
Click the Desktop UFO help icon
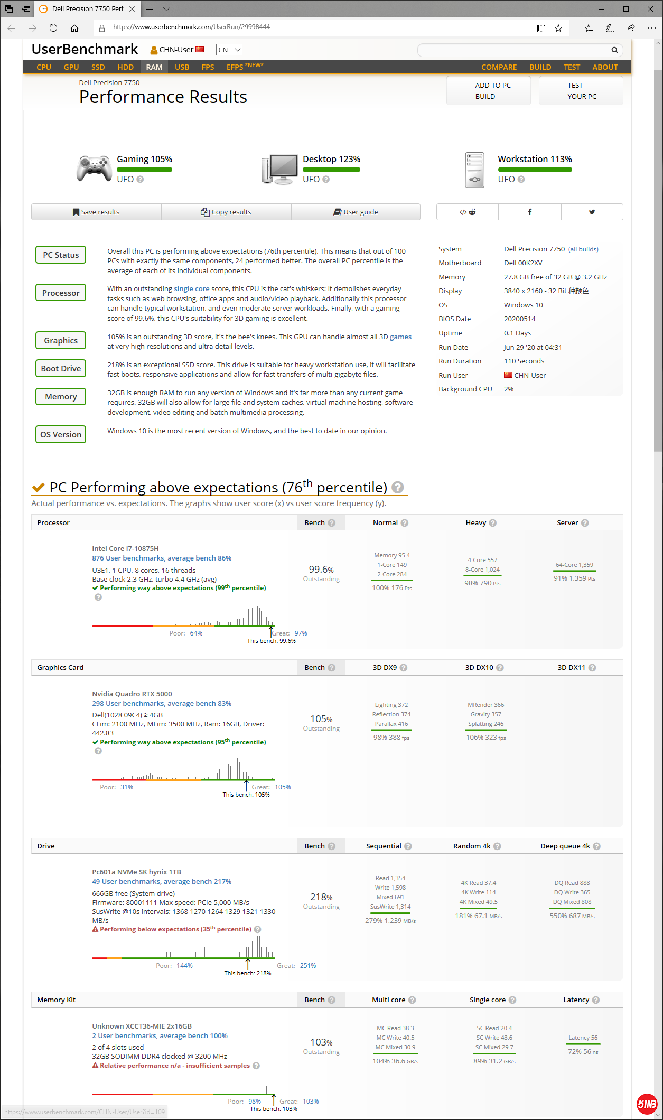pyautogui.click(x=326, y=179)
